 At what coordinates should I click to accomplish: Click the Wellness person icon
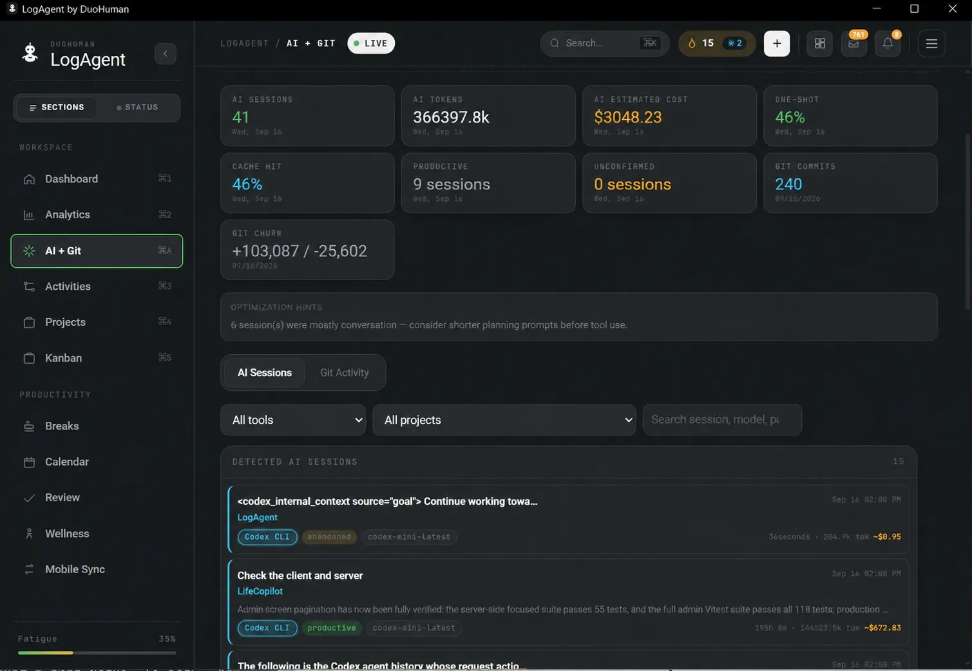pyautogui.click(x=29, y=533)
